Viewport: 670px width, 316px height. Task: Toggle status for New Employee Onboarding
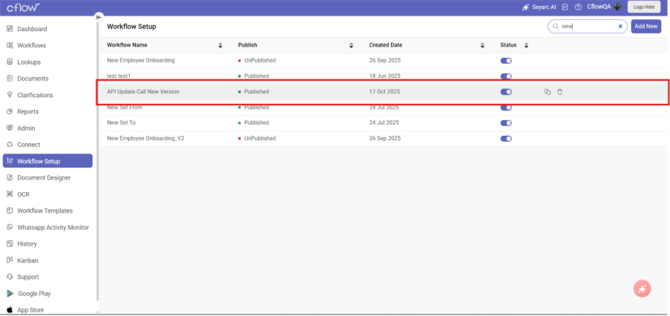pos(506,61)
